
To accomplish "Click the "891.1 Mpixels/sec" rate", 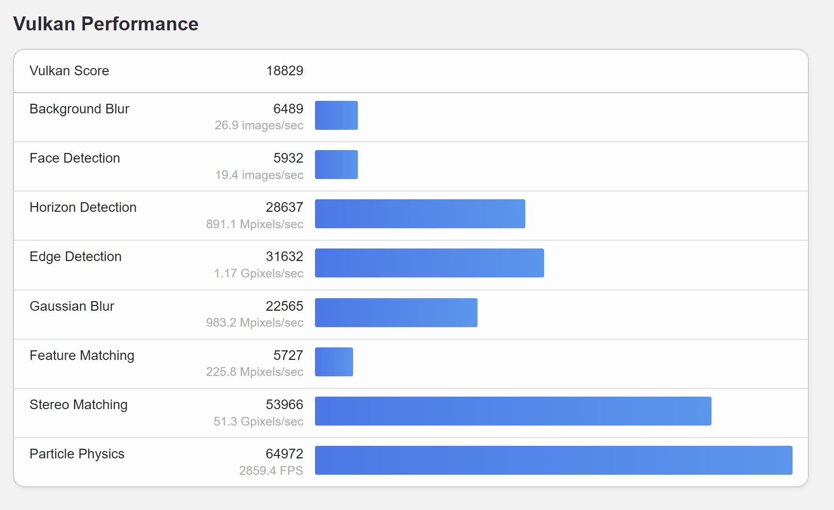I will [255, 224].
